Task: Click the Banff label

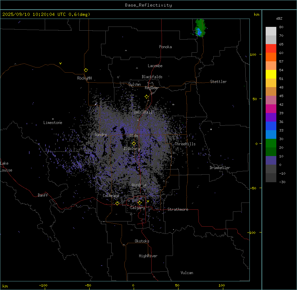Action: coord(43,195)
